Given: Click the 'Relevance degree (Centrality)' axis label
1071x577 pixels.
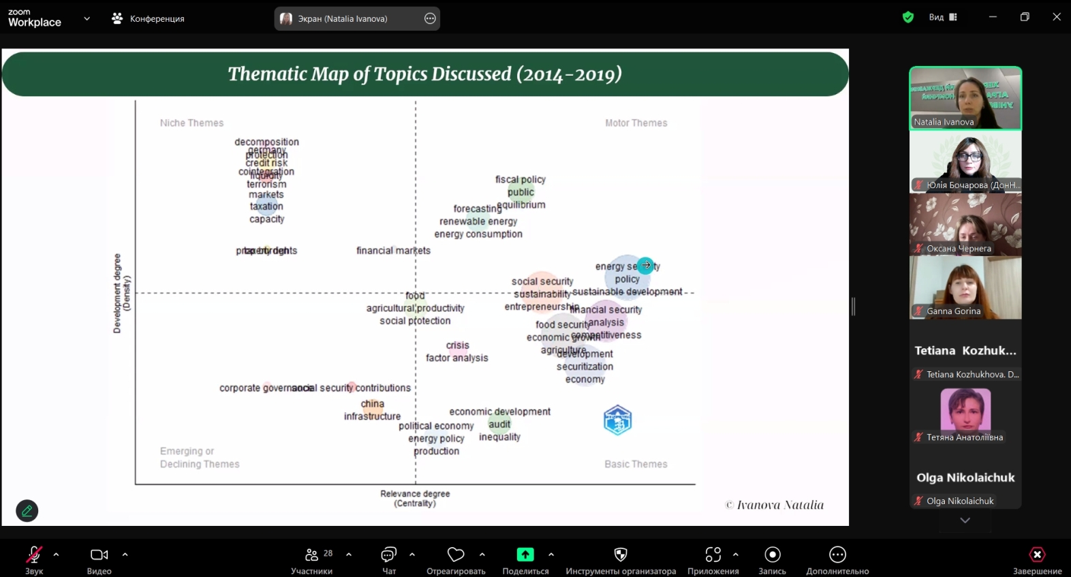Looking at the screenshot, I should pos(415,499).
